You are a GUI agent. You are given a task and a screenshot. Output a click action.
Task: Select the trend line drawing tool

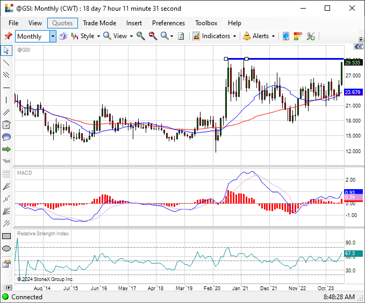[x=6, y=62]
